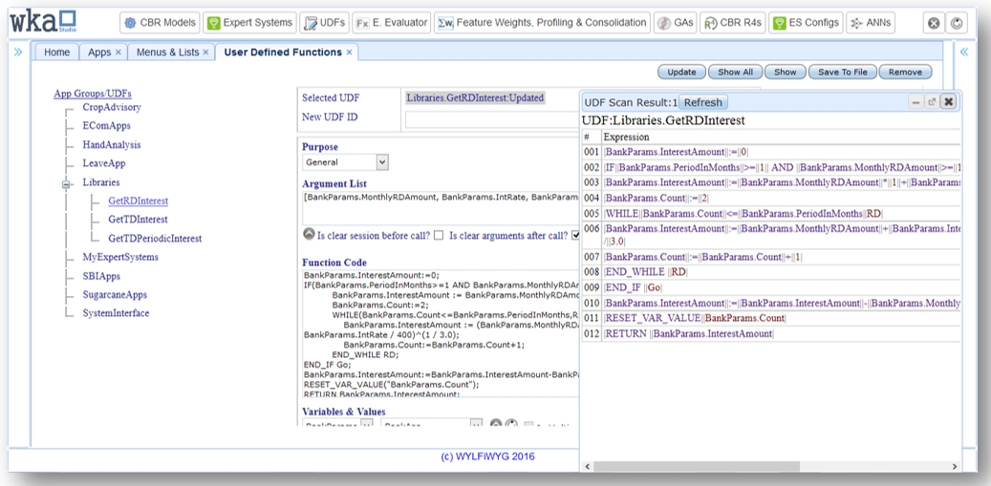This screenshot has width=991, height=486.
Task: Open the CBR R4s tool
Action: click(732, 23)
